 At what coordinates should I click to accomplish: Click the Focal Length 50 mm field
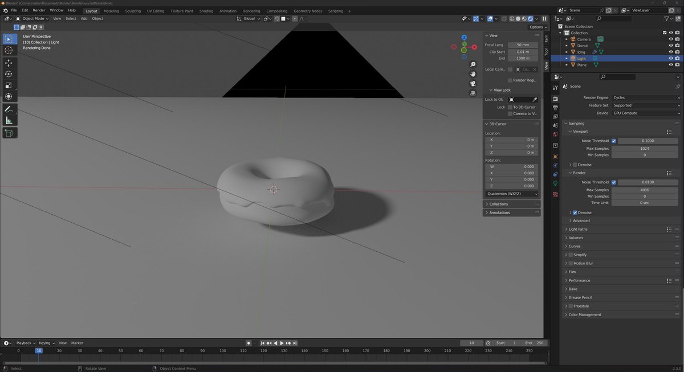(523, 45)
